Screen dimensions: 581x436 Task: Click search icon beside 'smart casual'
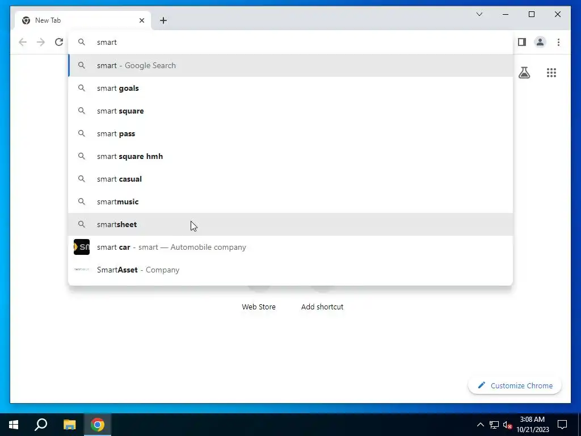click(82, 179)
